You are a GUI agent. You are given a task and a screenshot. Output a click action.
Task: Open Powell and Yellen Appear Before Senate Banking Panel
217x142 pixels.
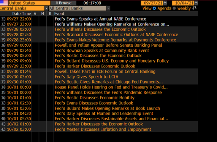[x=109, y=45]
